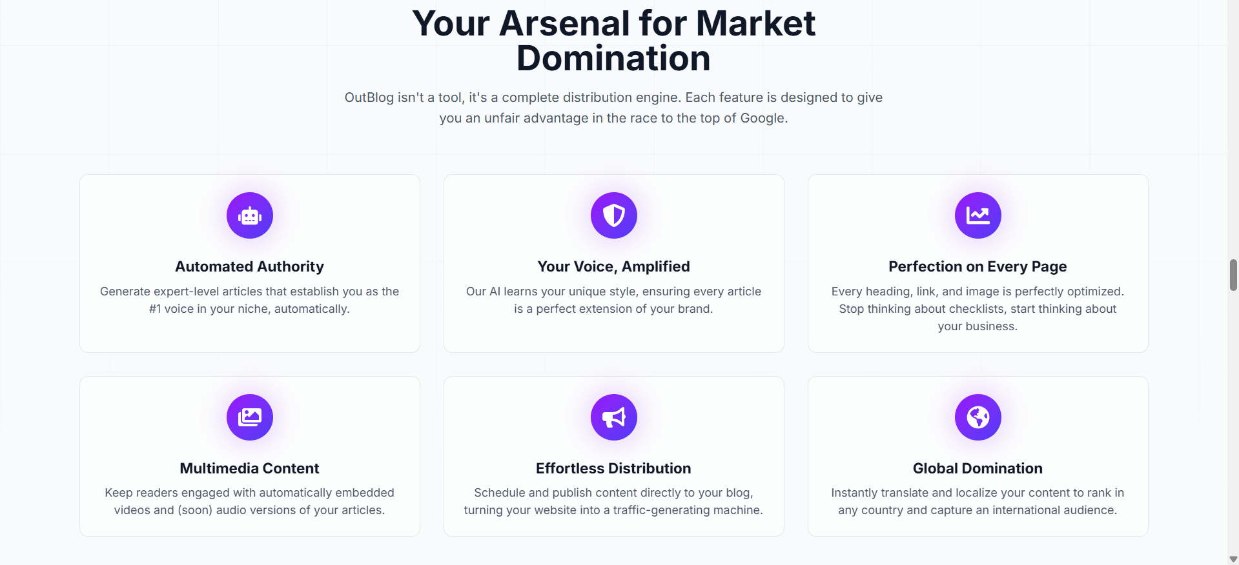Viewport: 1239px width, 565px height.
Task: Select the Effortless Distribution heading
Action: click(613, 469)
